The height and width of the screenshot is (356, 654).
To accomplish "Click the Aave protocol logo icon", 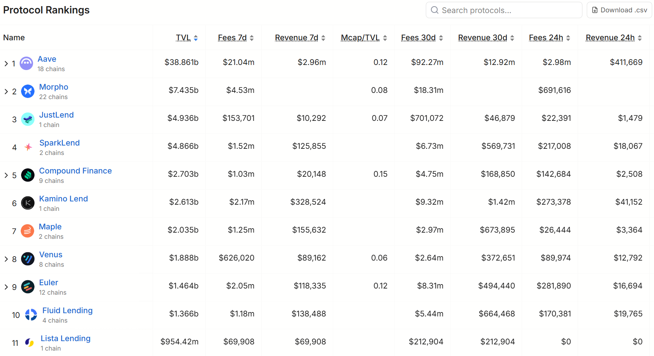I will point(26,64).
